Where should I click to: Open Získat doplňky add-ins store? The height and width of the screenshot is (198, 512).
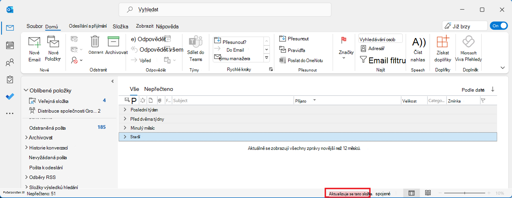pos(443,49)
